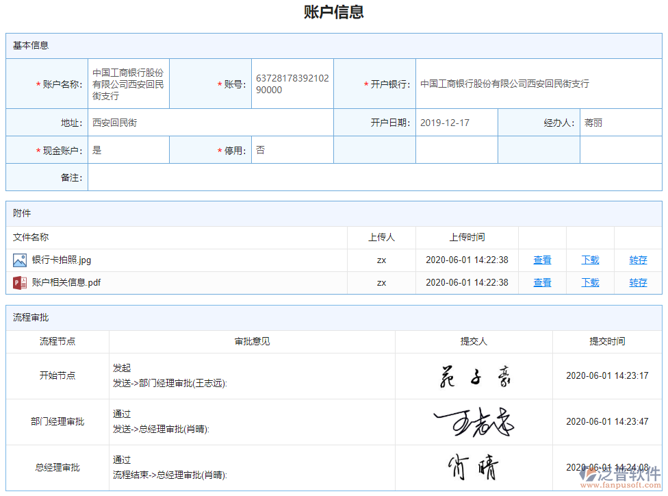This screenshot has width=668, height=496.
Task: Toggle the 现金账户 value 是
Action: coord(96,150)
